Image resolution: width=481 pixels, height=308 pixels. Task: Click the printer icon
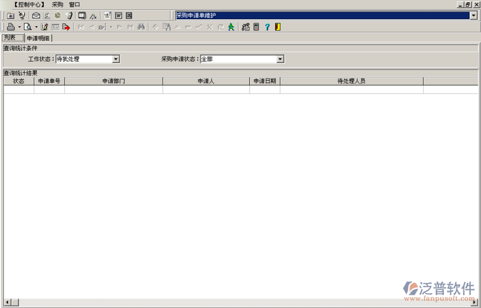coord(11,27)
